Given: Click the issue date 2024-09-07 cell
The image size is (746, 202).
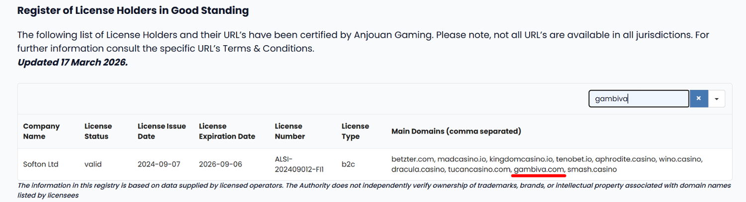Looking at the screenshot, I should tap(159, 164).
